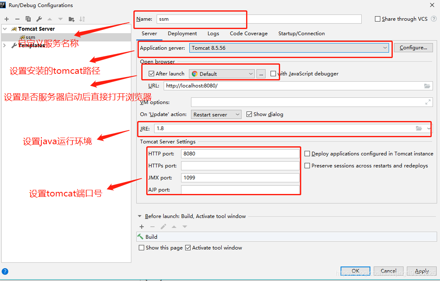The image size is (440, 281).
Task: Enable with JavaScript debugger
Action: 273,73
